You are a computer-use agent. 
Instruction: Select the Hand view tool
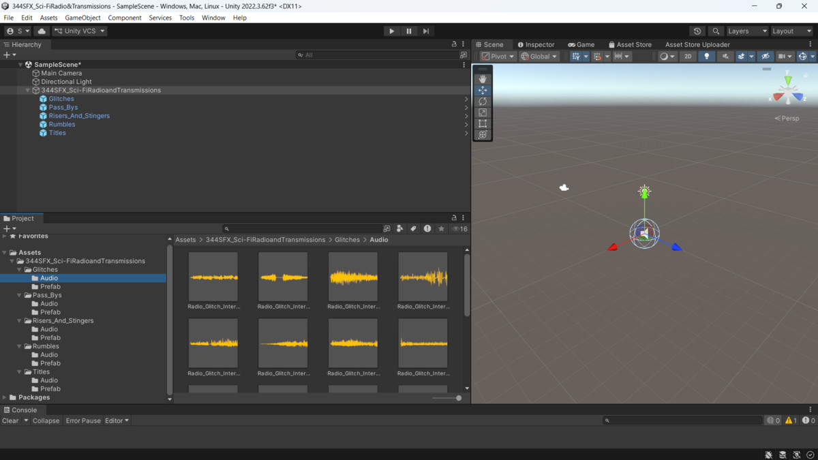[x=483, y=79]
